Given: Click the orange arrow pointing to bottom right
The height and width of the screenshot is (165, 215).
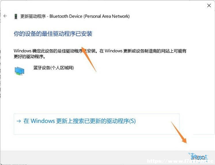Looking at the screenshot, I should point(179,132).
